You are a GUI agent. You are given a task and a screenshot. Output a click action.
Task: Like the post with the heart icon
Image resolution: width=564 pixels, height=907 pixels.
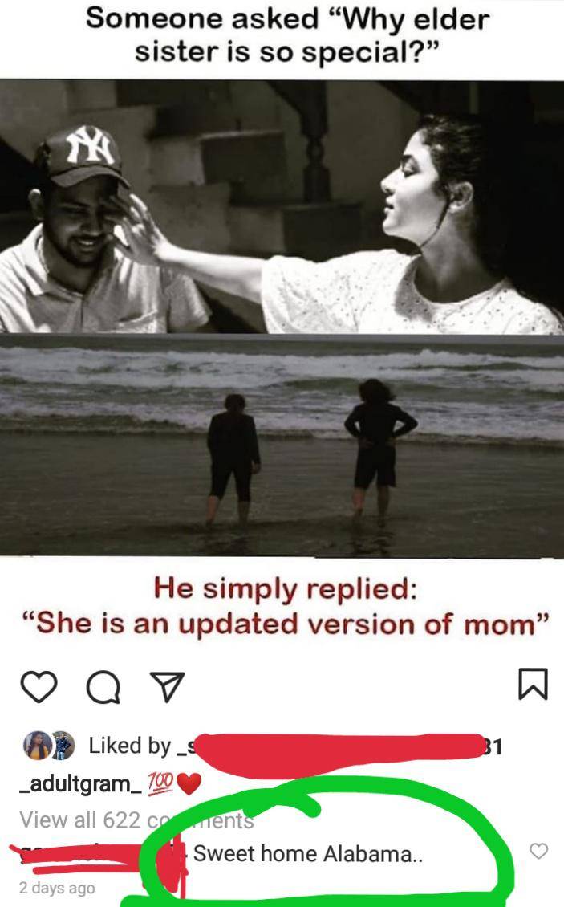tap(39, 686)
